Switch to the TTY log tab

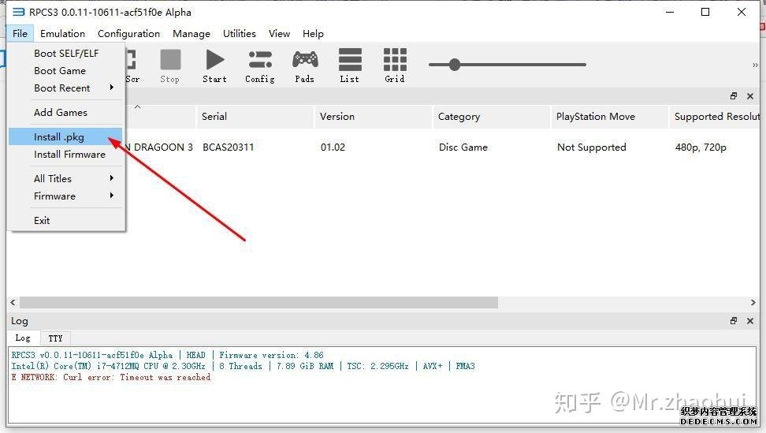[55, 338]
